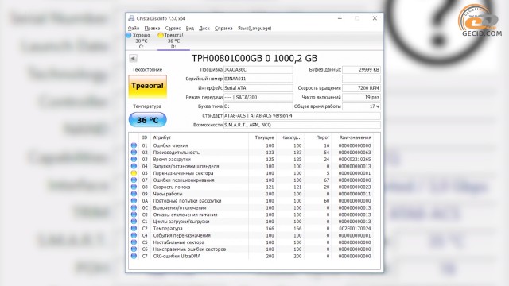Click the disk title TPH00801000GB 0 1000,2 GB
The width and height of the screenshot is (509, 286).
254,58
